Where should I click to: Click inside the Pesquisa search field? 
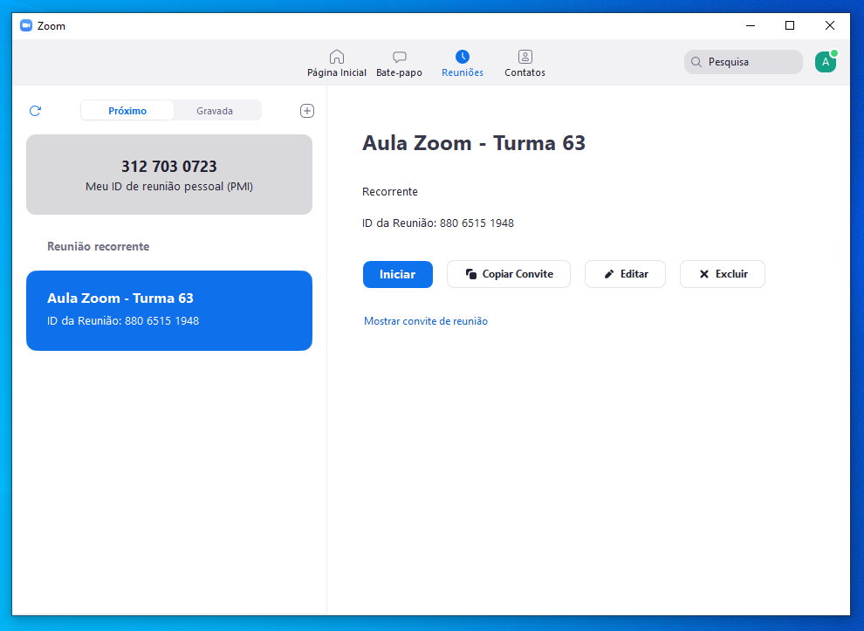pos(751,62)
